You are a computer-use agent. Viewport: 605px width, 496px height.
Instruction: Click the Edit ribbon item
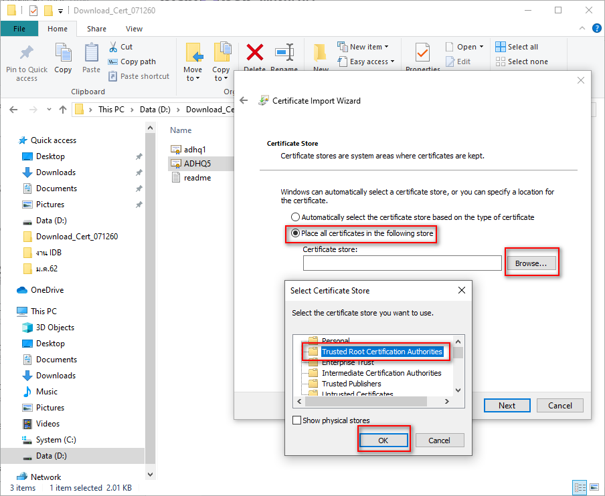point(458,61)
